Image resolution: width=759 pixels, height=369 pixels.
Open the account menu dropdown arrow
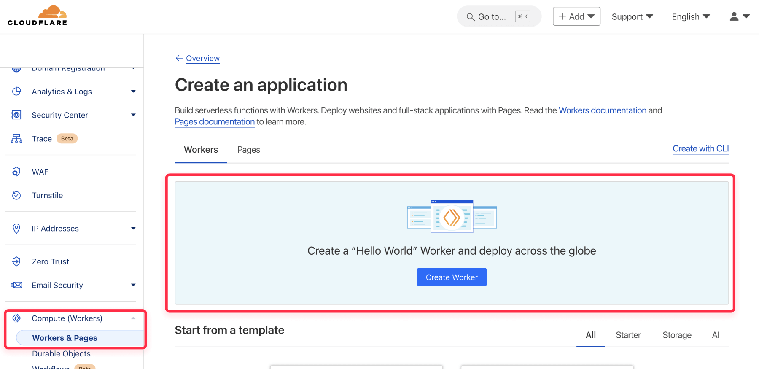746,16
